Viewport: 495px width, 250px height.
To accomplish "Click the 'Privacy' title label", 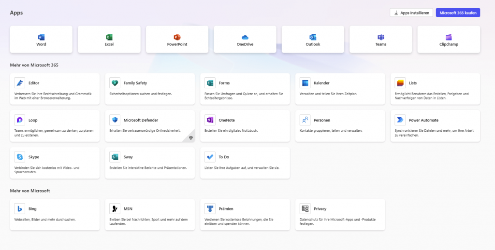I will 320,208.
